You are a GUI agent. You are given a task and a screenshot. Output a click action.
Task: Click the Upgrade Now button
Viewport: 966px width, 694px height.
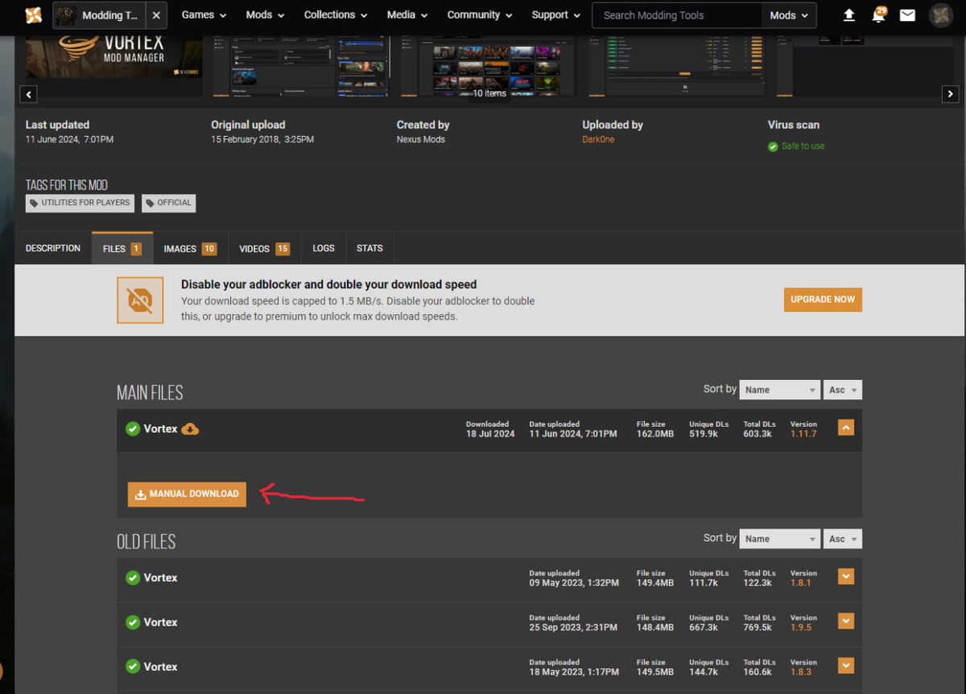click(x=823, y=299)
